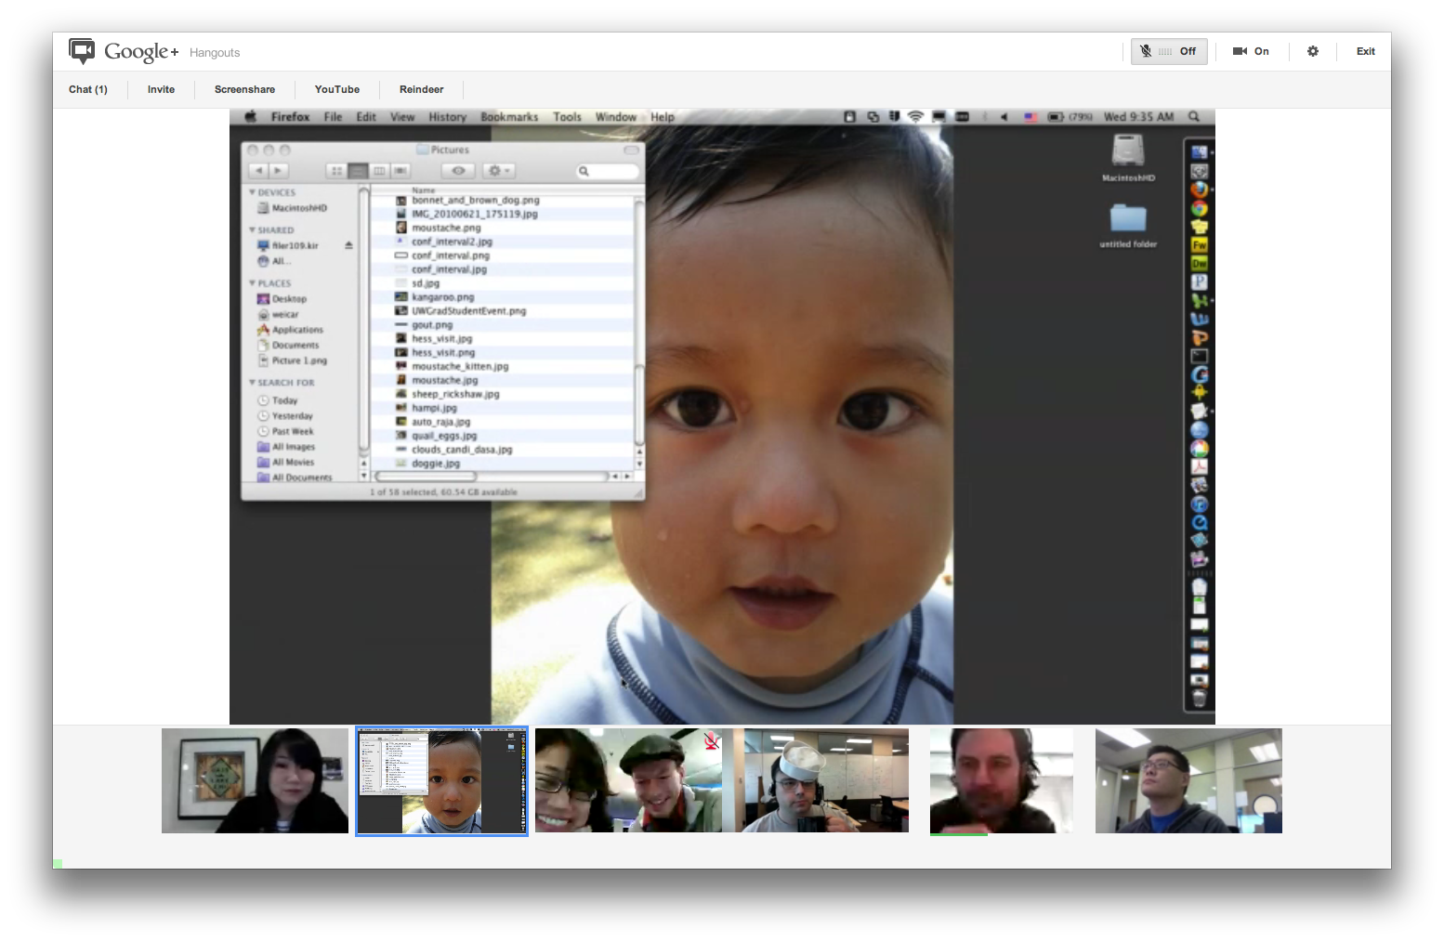Click the MacintoshHD drive icon on desktop
Image resolution: width=1444 pixels, height=942 pixels.
click(1128, 150)
